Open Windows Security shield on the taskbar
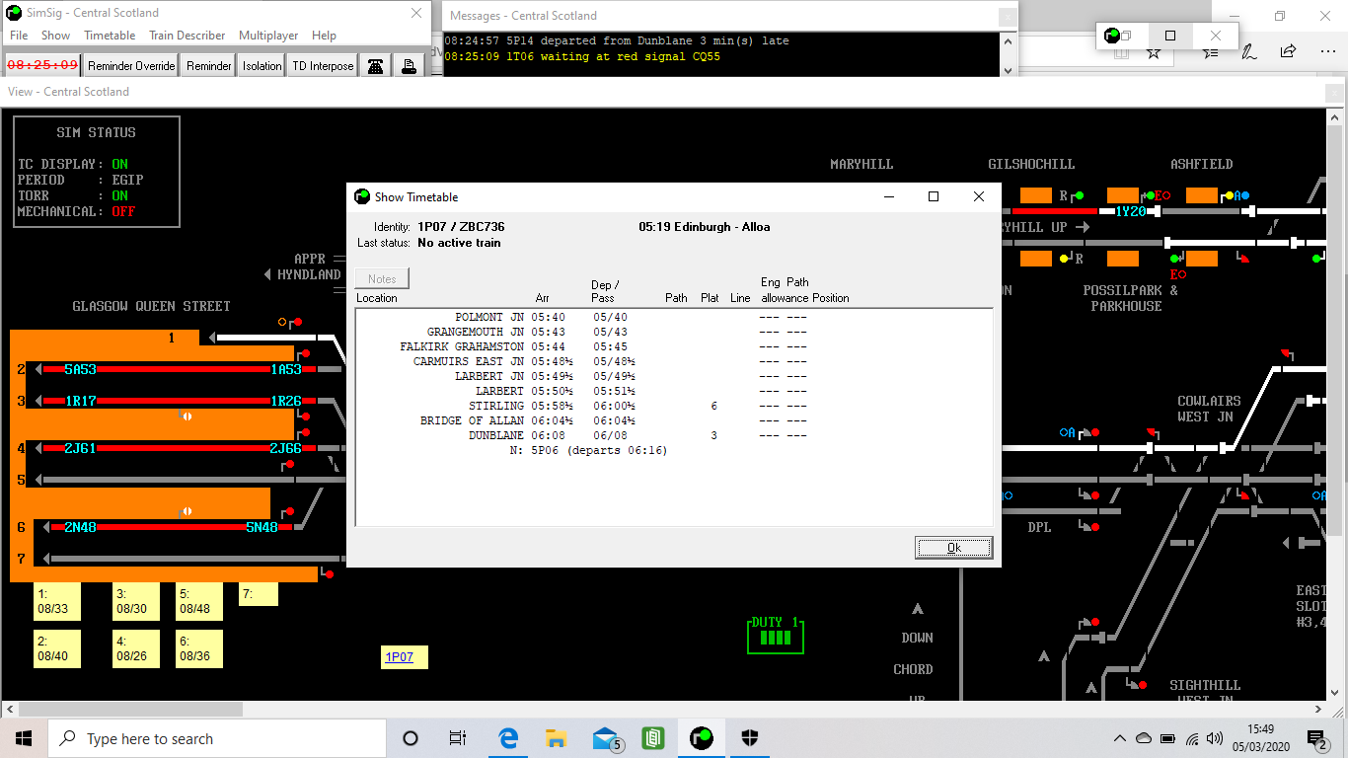This screenshot has height=758, width=1348. [x=749, y=738]
